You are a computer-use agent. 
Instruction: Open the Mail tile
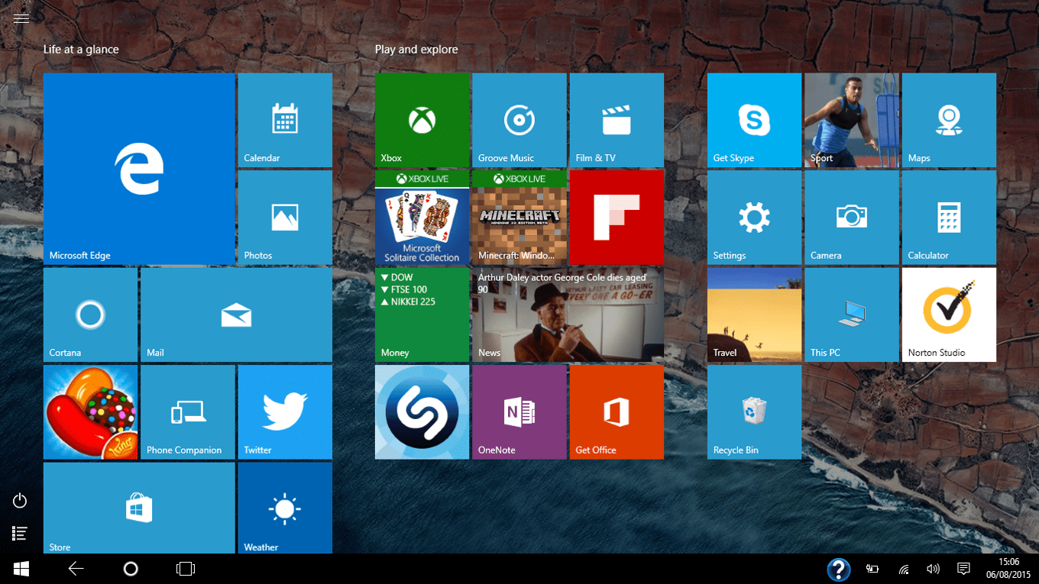click(236, 315)
